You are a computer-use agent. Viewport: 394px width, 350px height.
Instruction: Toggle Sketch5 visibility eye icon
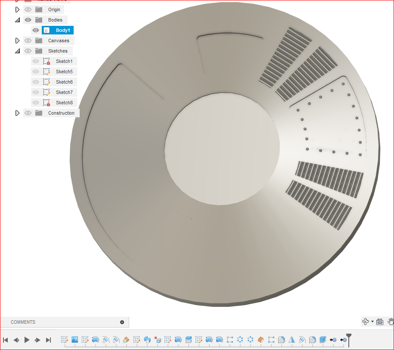pos(36,72)
